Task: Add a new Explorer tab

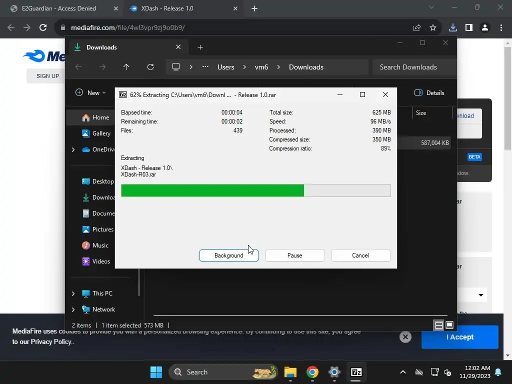Action: (x=200, y=47)
